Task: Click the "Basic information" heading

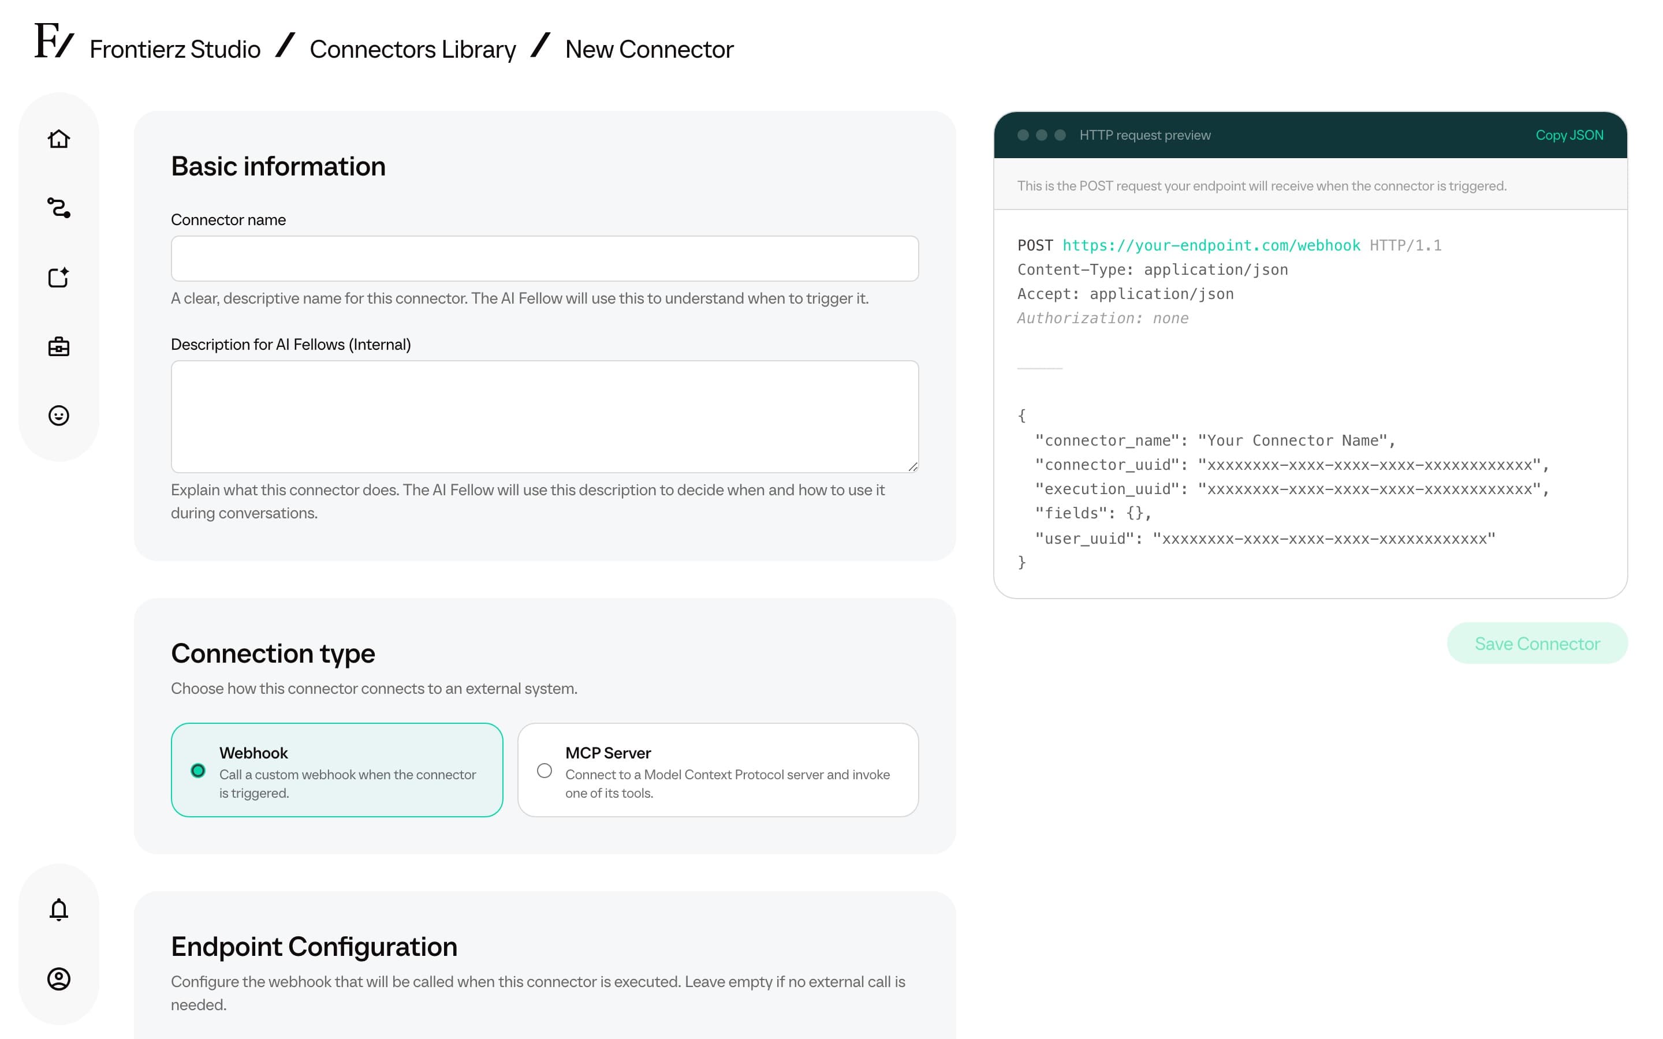Action: tap(278, 167)
